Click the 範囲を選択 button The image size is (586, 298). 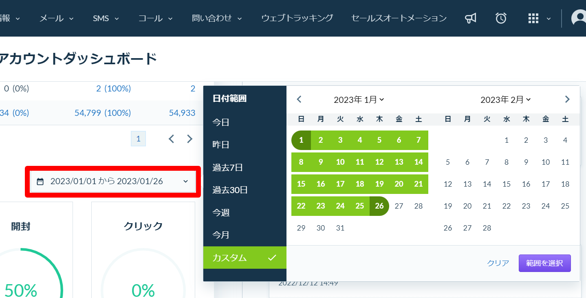[x=544, y=263]
